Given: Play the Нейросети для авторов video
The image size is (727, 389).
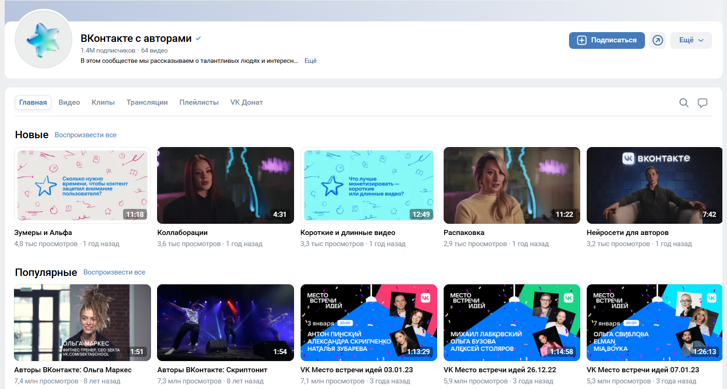Looking at the screenshot, I should (x=654, y=185).
